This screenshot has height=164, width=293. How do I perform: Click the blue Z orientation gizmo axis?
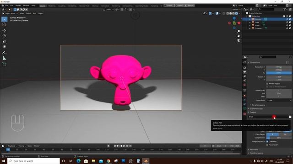(x=234, y=18)
